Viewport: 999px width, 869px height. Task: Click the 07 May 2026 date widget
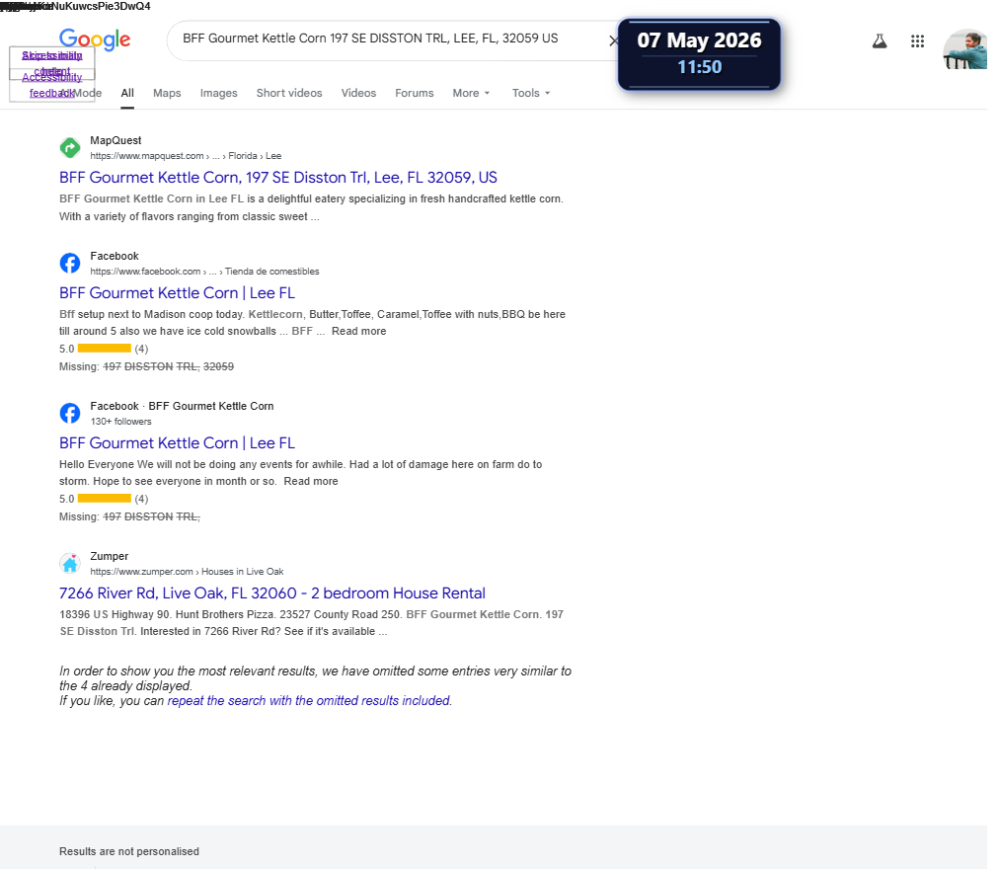[699, 53]
